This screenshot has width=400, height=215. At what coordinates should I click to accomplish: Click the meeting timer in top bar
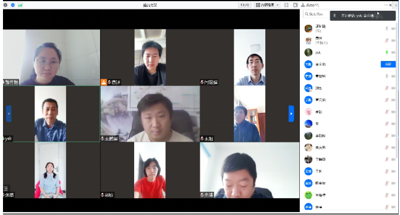(x=244, y=5)
